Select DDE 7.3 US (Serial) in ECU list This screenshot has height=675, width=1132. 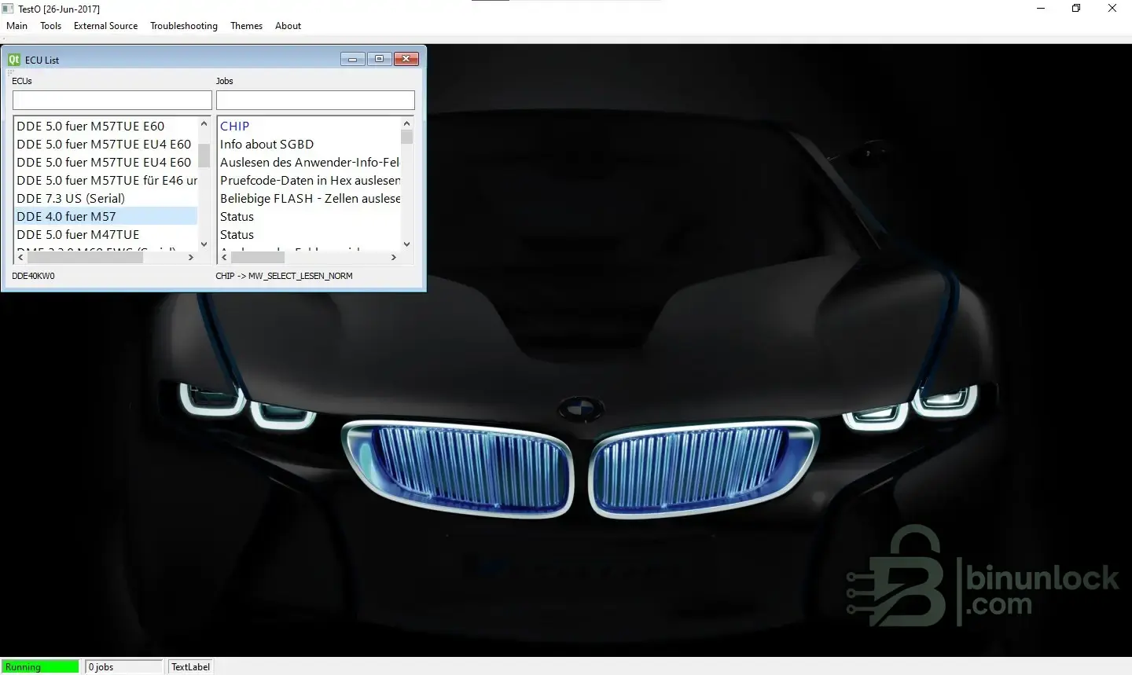(x=71, y=199)
